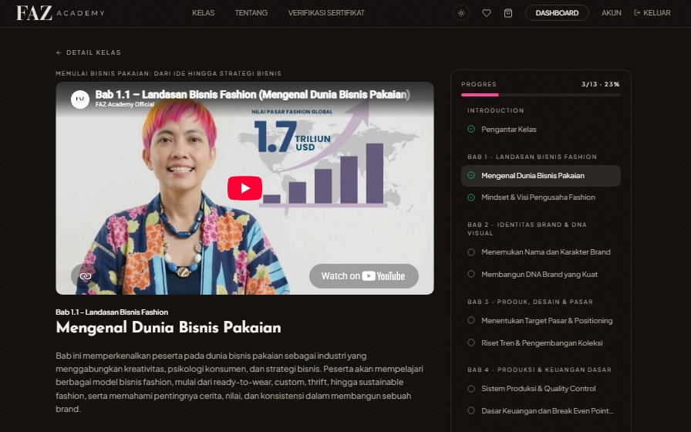Click the circle beside Menemukan Nama dan Karakter Brand
This screenshot has height=432, width=691.
click(x=471, y=252)
